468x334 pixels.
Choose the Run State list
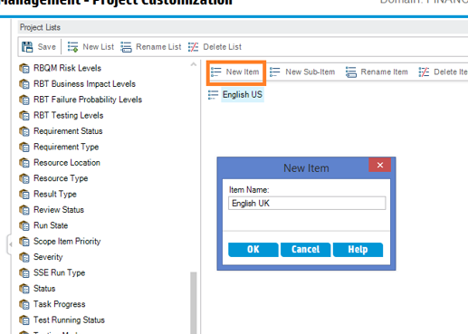click(51, 225)
